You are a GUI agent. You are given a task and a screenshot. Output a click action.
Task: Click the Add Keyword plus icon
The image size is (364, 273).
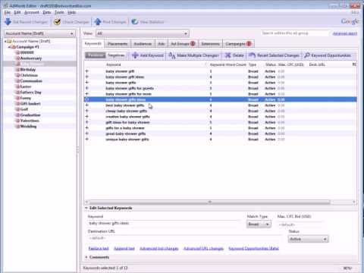[x=135, y=55]
